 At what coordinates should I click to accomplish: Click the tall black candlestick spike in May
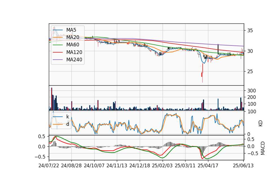tap(218, 49)
